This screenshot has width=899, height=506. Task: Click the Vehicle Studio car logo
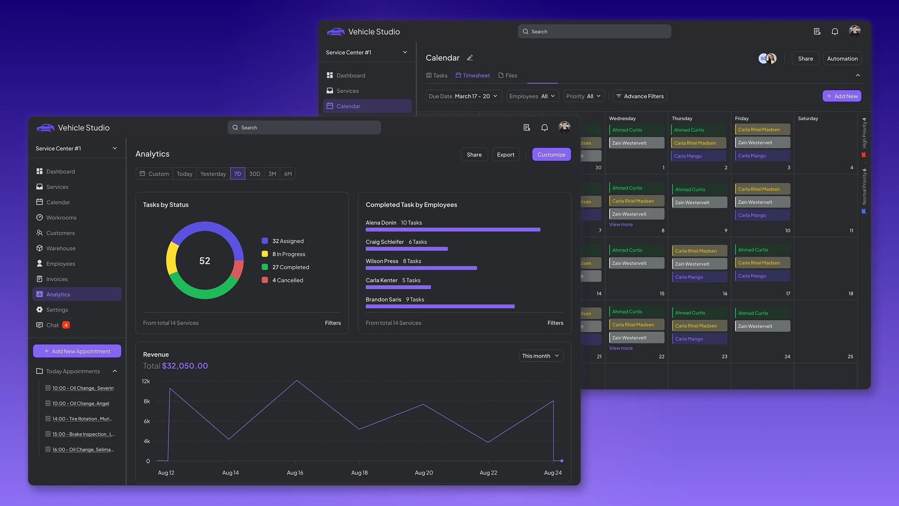(x=45, y=127)
